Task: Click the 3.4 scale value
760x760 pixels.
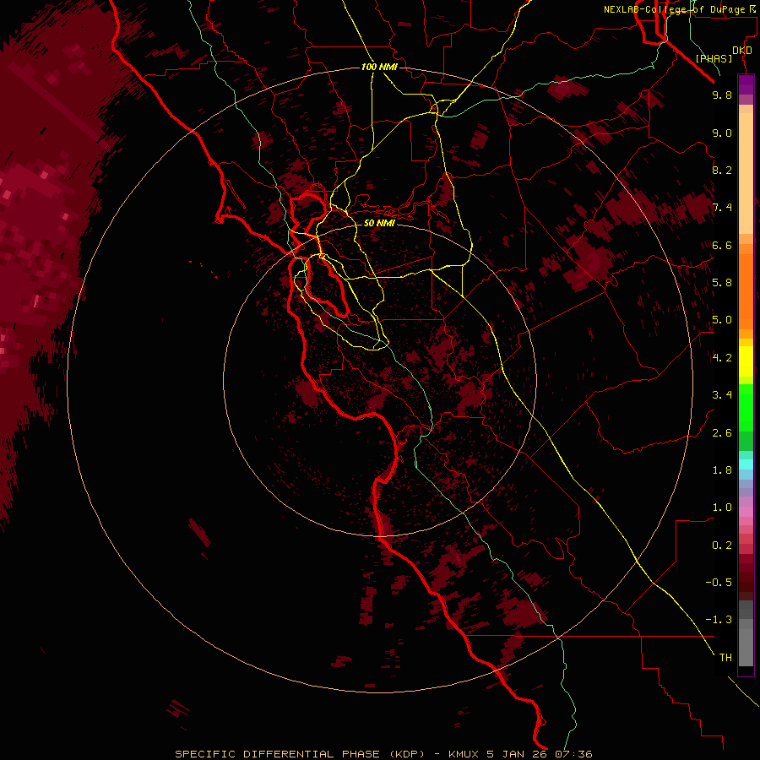Action: tap(722, 395)
